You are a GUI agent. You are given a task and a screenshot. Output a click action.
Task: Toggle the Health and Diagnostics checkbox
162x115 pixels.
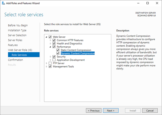[x=54, y=43]
